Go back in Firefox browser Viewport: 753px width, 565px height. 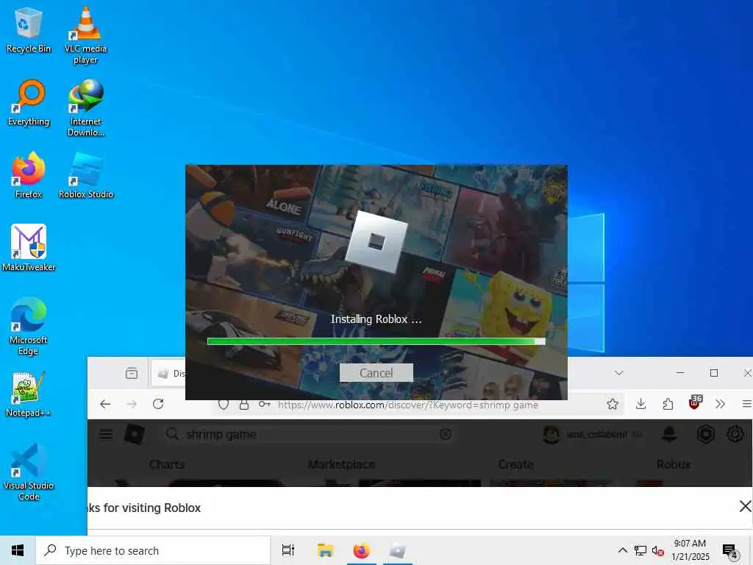pos(105,404)
